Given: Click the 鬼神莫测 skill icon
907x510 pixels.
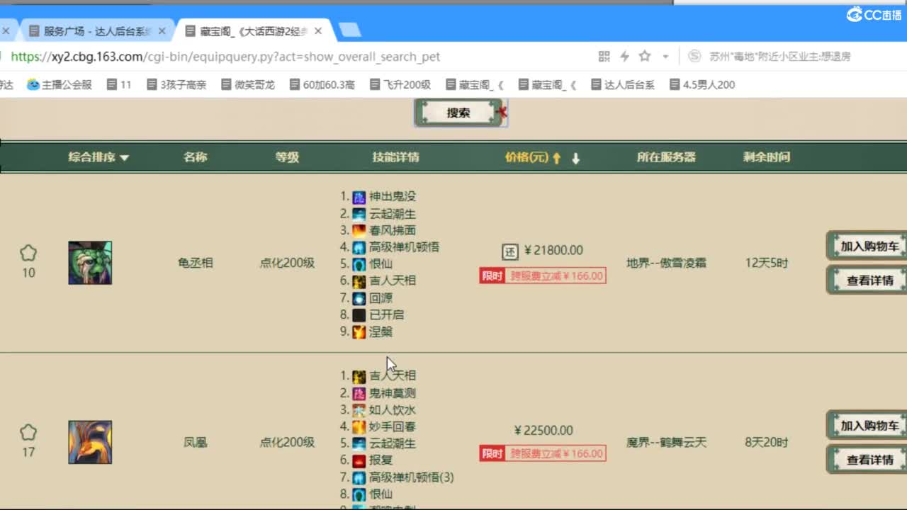Looking at the screenshot, I should click(359, 393).
